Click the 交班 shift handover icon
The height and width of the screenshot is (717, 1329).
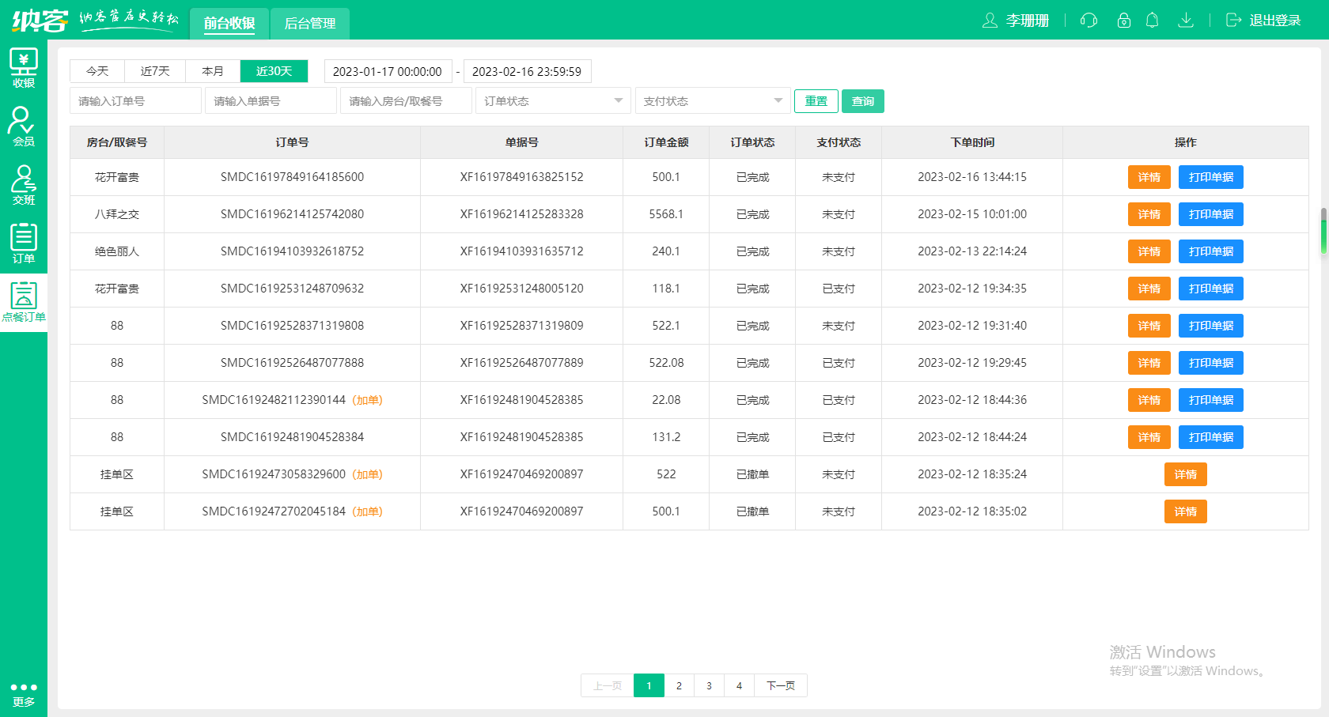(x=24, y=185)
